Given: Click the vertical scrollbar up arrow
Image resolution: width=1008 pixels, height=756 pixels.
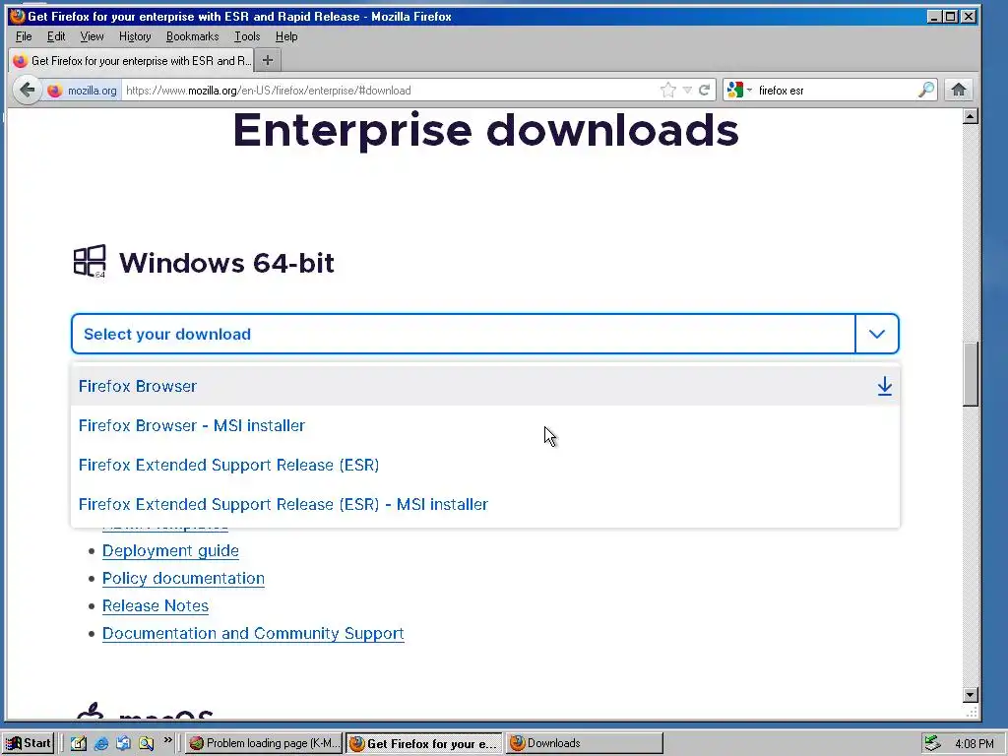Looking at the screenshot, I should 971,116.
